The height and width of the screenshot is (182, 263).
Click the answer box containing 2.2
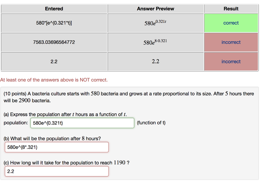pos(57,171)
